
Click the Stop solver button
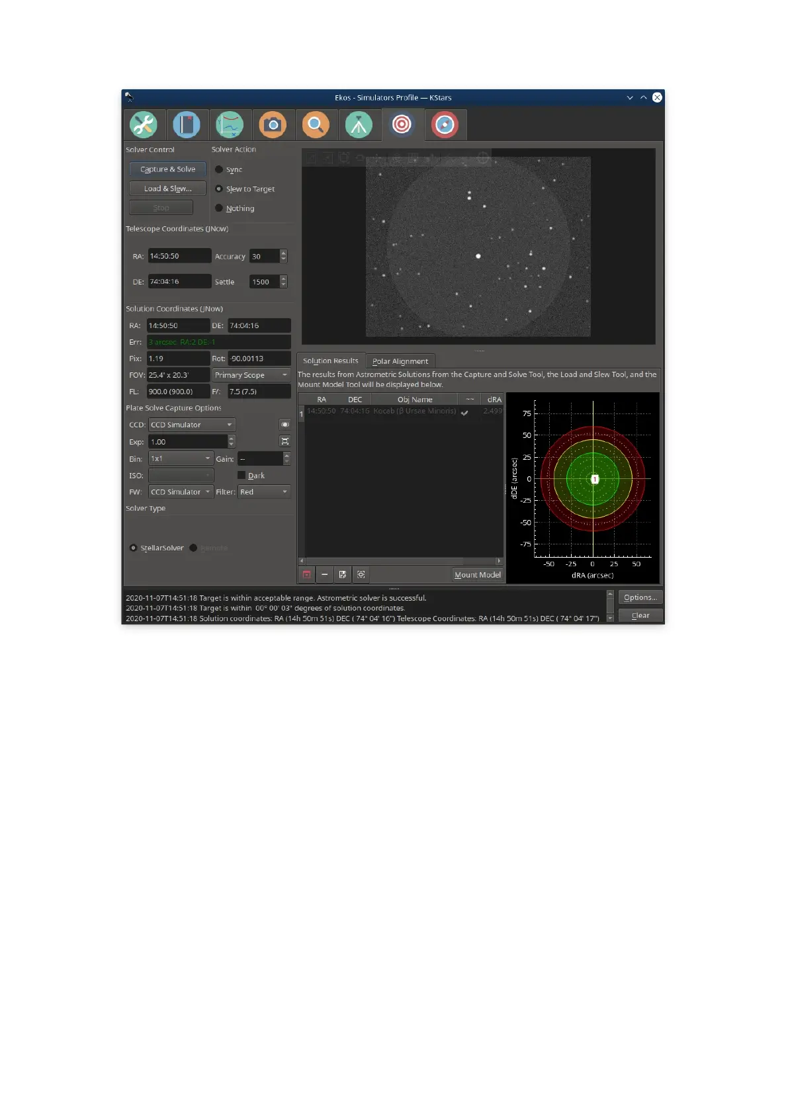(x=161, y=208)
